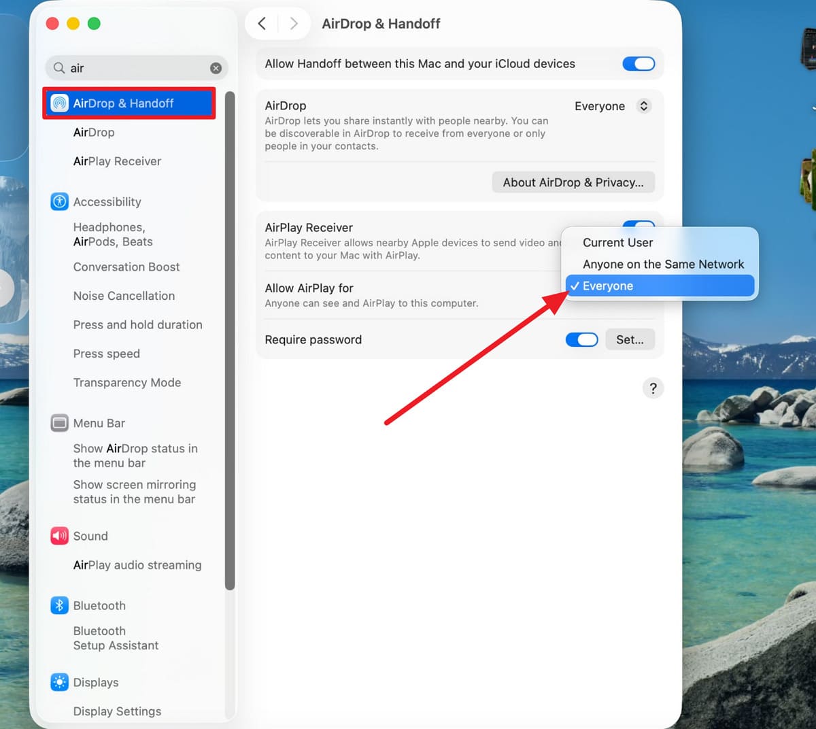This screenshot has width=816, height=729.
Task: Click the red close window button
Action: pyautogui.click(x=52, y=24)
